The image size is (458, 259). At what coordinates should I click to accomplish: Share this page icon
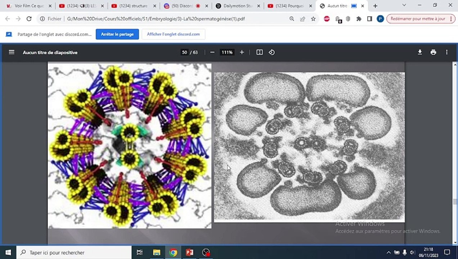302,19
